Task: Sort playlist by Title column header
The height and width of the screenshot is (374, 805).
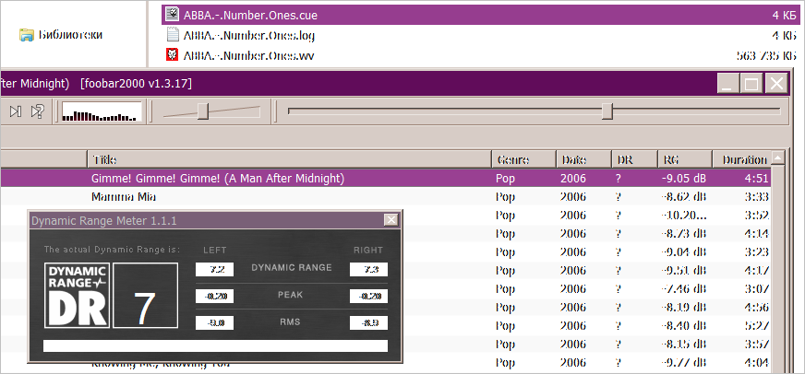Action: [287, 159]
